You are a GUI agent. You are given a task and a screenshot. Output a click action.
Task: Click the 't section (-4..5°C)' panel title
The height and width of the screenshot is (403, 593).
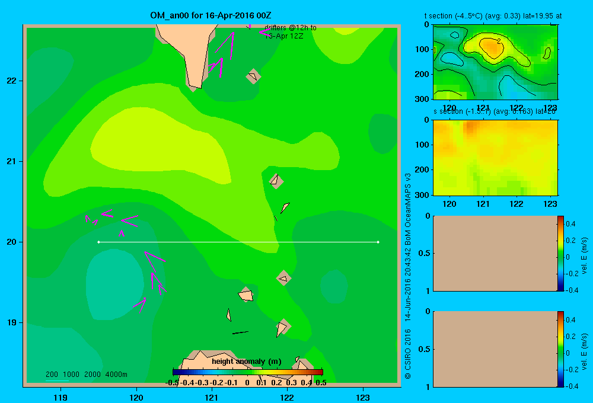[x=493, y=16]
